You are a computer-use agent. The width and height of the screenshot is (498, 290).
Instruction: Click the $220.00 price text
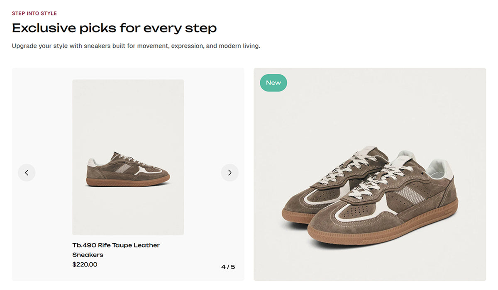pyautogui.click(x=85, y=264)
